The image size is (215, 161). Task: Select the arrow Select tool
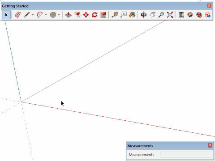click(6, 15)
